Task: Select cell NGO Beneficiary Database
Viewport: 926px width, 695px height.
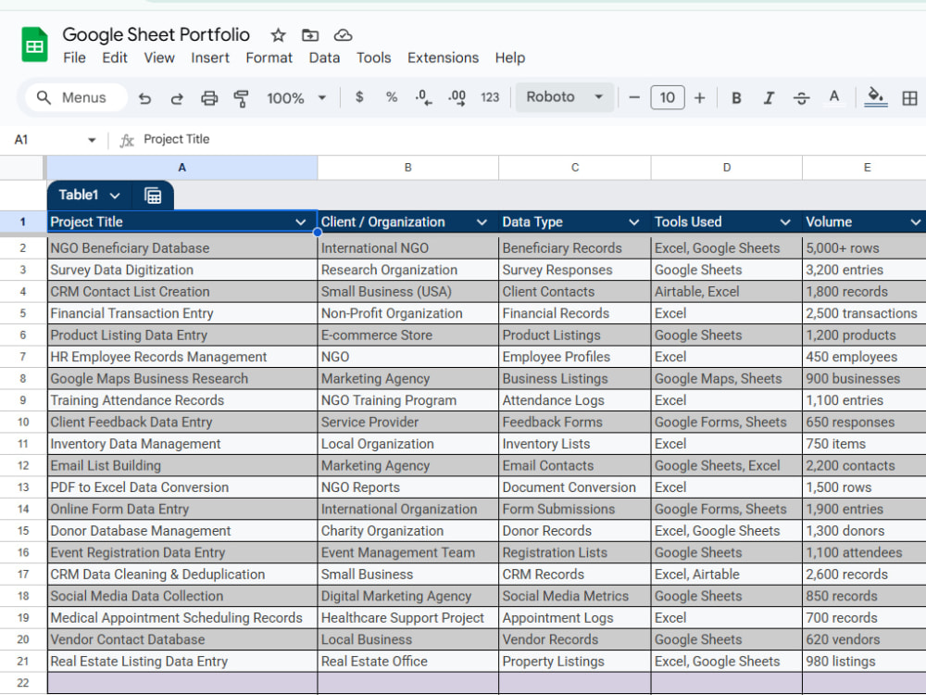Action: click(x=181, y=248)
